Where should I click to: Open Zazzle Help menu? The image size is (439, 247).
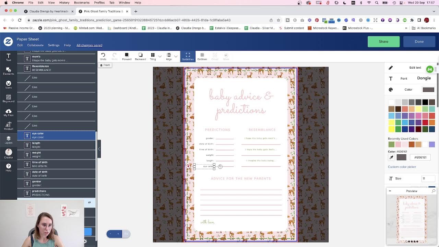pos(67,45)
